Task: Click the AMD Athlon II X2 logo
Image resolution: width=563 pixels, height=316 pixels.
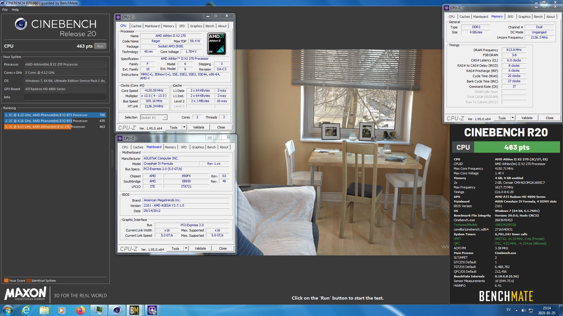Action: (x=217, y=44)
